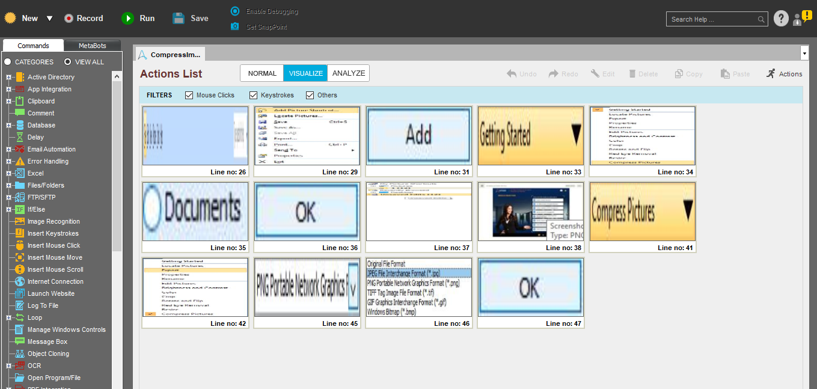The width and height of the screenshot is (817, 389).
Task: Toggle the Keystrokes filter checkbox
Action: (254, 95)
